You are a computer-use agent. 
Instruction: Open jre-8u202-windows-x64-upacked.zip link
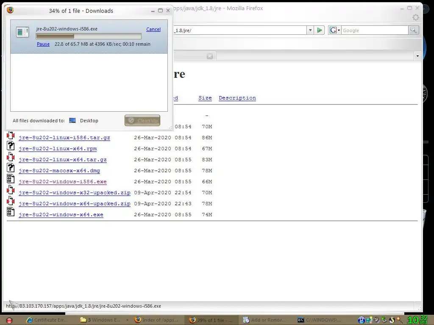tap(75, 204)
